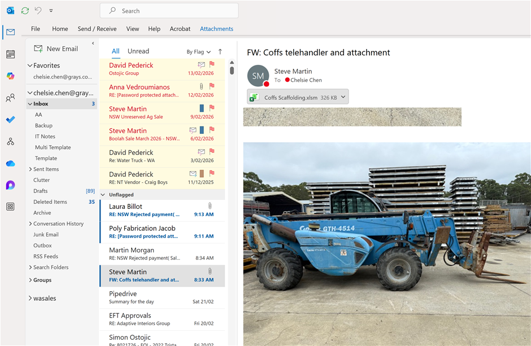Click the blue category swatch on the Steve Martin NSW Unreserved Ag Sale email
The image size is (531, 346).
point(202,108)
